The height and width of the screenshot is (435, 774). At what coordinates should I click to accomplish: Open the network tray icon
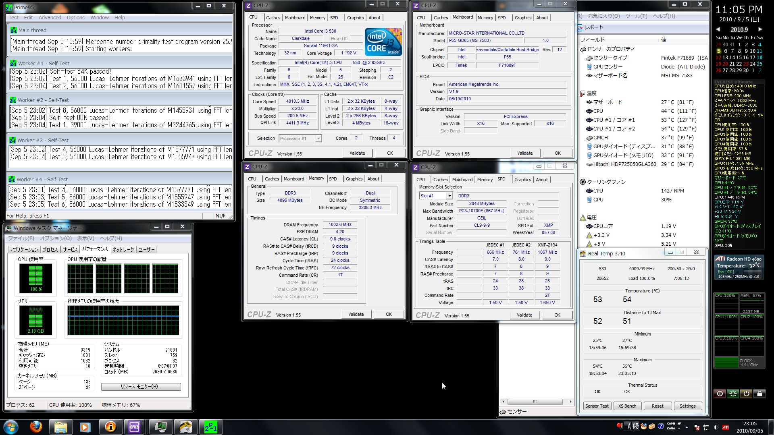[706, 427]
